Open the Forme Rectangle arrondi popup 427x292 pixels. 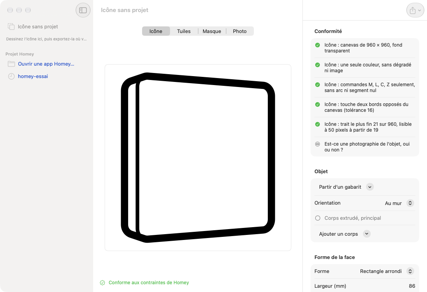click(x=410, y=271)
